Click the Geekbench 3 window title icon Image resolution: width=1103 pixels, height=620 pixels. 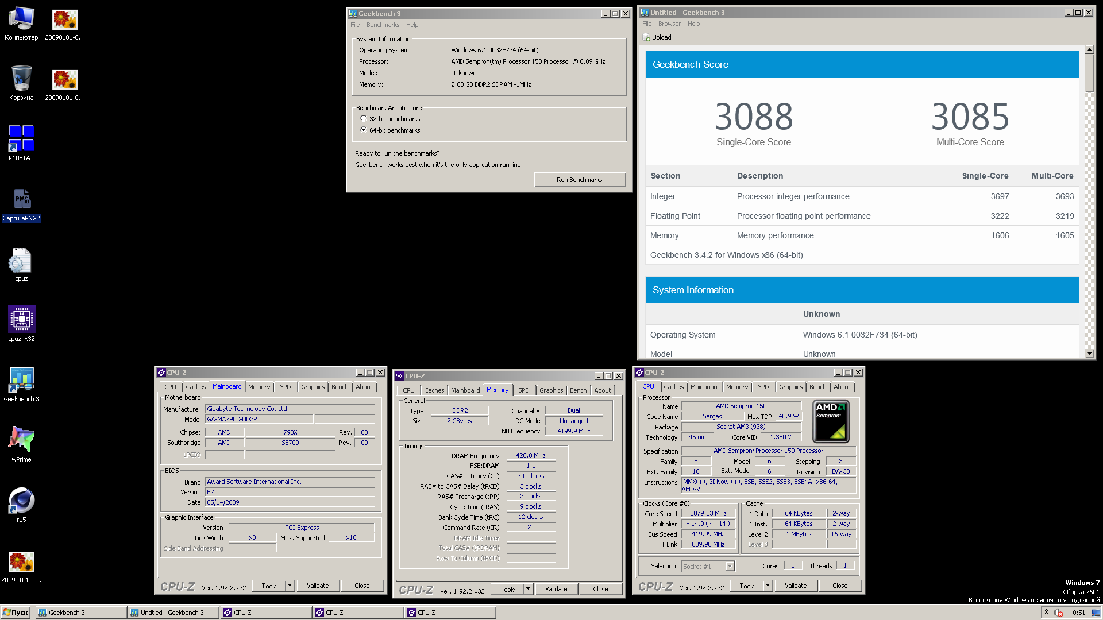(x=353, y=13)
